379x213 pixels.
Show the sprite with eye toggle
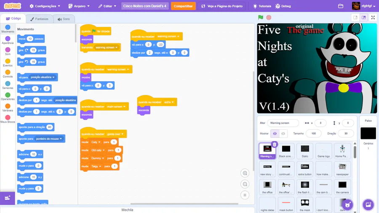(275, 133)
